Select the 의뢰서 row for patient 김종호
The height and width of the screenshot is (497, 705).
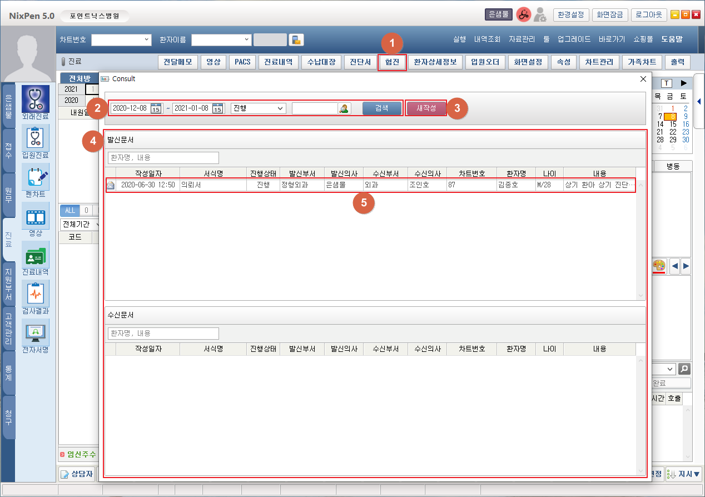point(370,185)
